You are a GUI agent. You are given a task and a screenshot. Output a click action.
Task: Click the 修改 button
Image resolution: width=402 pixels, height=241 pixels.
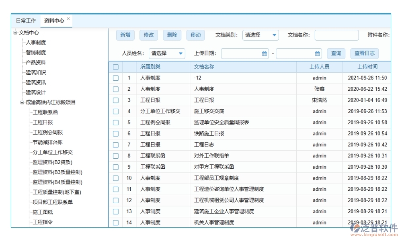(148, 35)
